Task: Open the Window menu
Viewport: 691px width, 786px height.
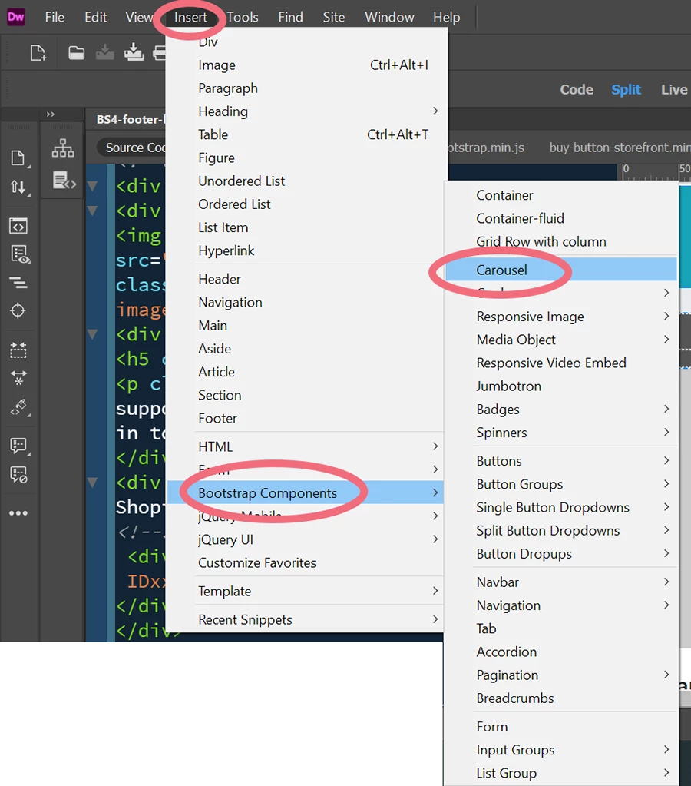Action: [389, 17]
